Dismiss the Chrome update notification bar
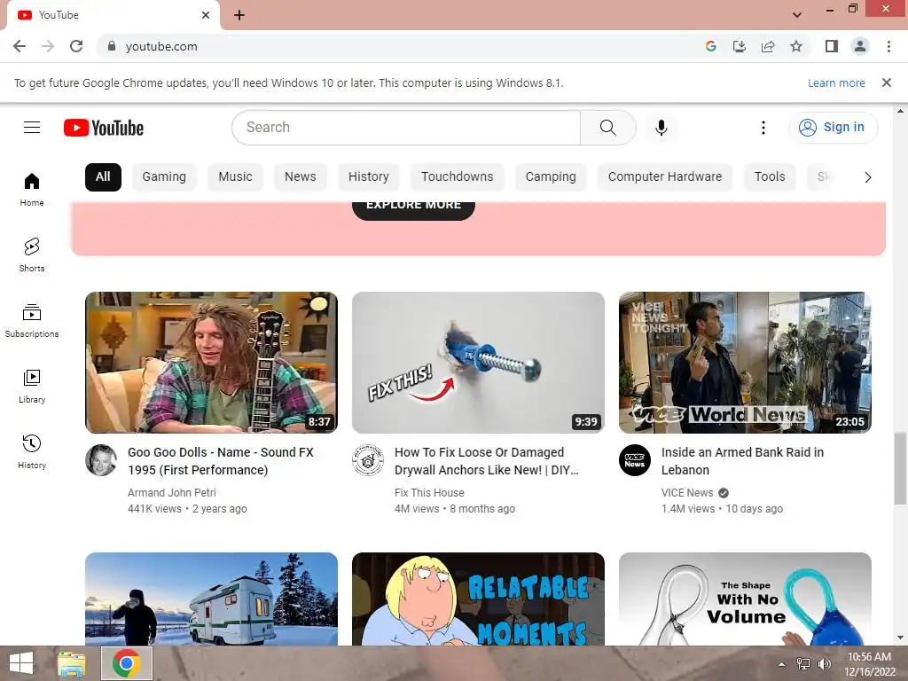 click(x=887, y=82)
